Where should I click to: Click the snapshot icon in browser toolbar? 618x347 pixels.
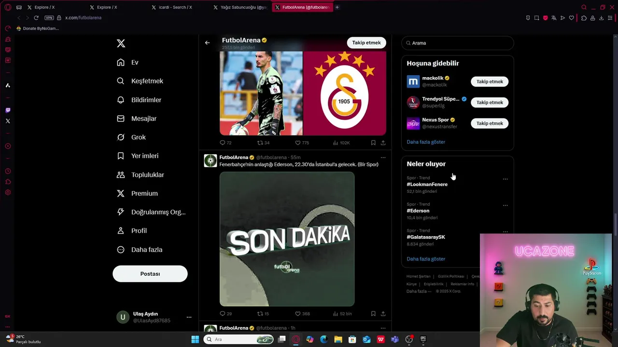pos(536,18)
